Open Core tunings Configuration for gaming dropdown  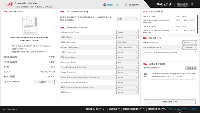tap(127, 77)
